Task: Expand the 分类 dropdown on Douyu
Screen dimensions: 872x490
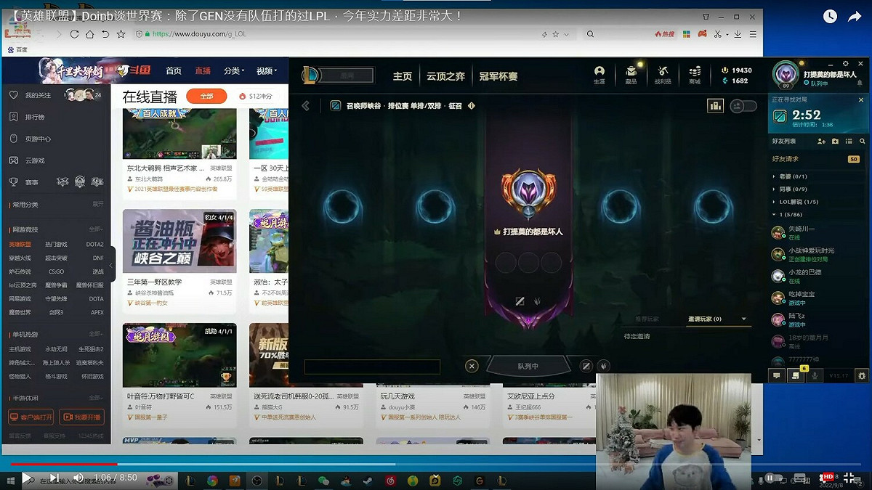Action: click(234, 70)
